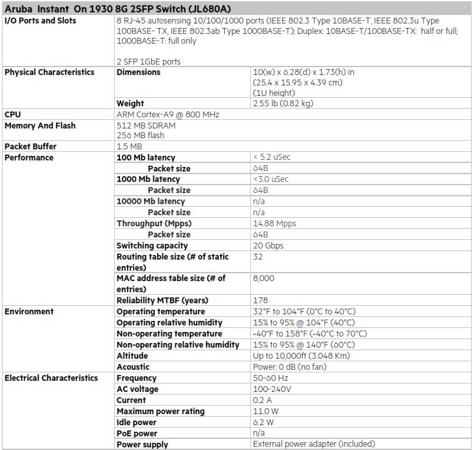Select the 'PoE power' label

pyautogui.click(x=137, y=434)
